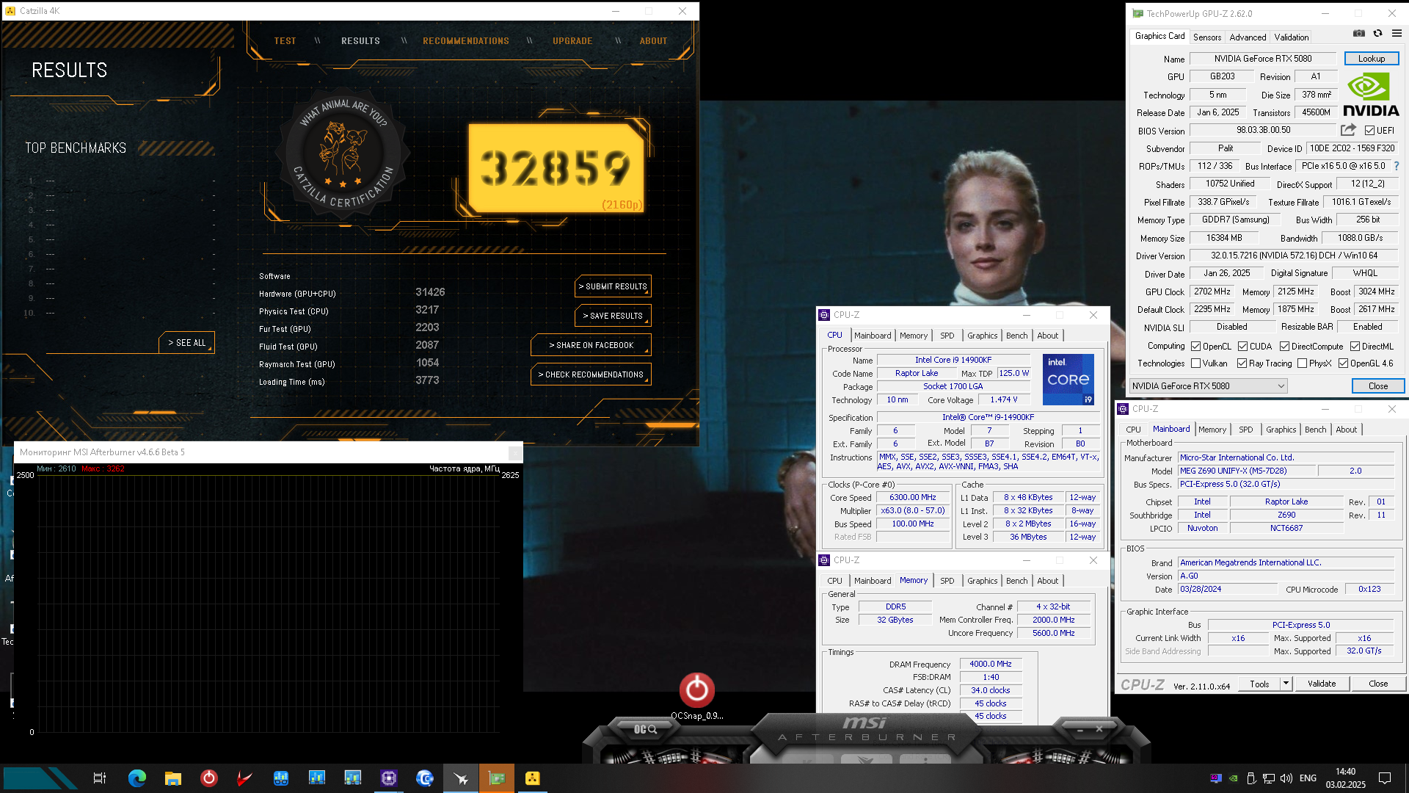Click the Driver Version field in GPU-Z
The width and height of the screenshot is (1409, 793).
(1294, 256)
